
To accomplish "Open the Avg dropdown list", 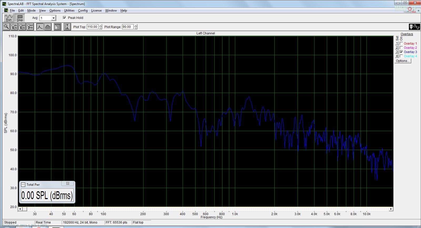I will coord(54,18).
